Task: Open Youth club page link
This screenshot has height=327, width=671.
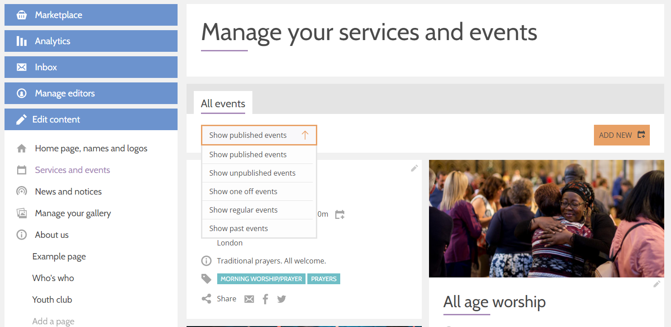Action: point(52,300)
